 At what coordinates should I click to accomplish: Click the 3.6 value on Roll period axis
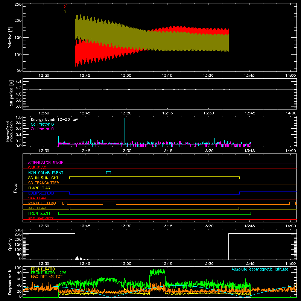pos(18,106)
